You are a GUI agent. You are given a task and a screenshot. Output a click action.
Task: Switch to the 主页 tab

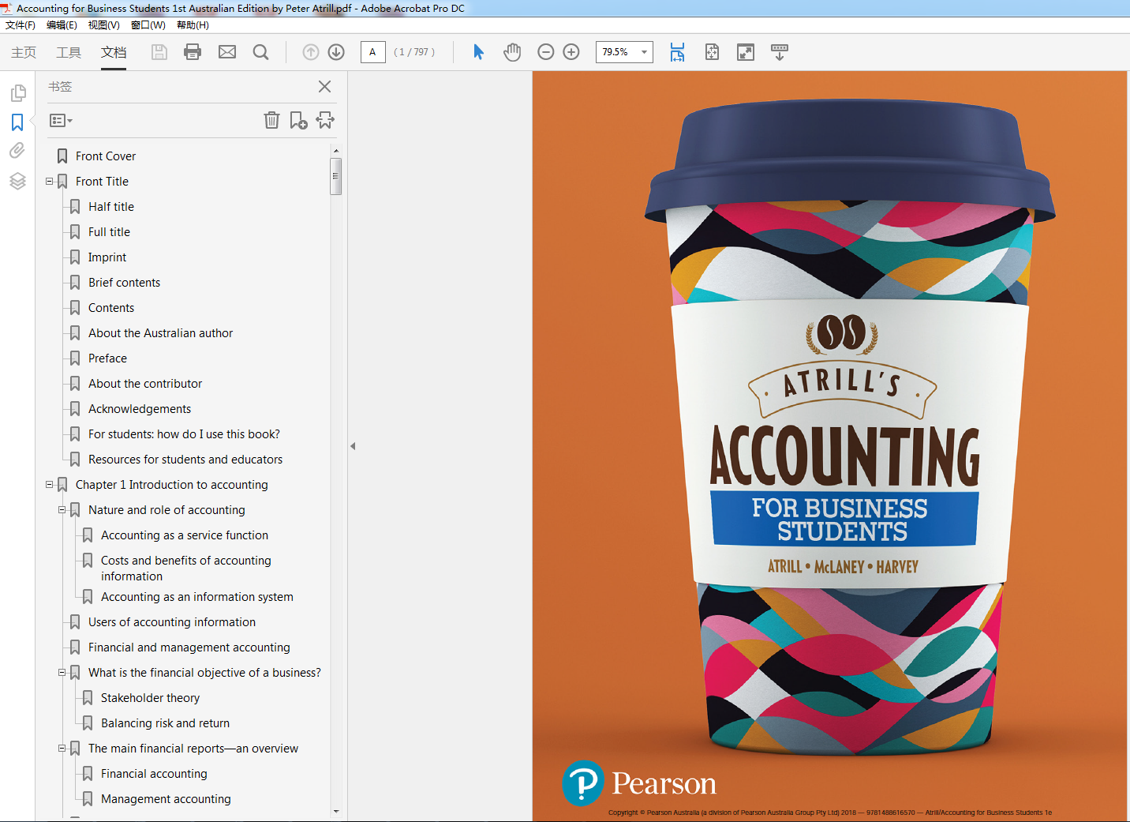pyautogui.click(x=24, y=52)
